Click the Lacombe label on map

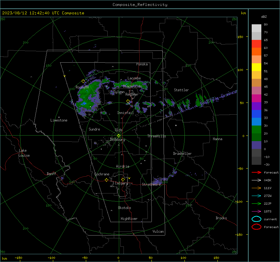click(x=134, y=78)
